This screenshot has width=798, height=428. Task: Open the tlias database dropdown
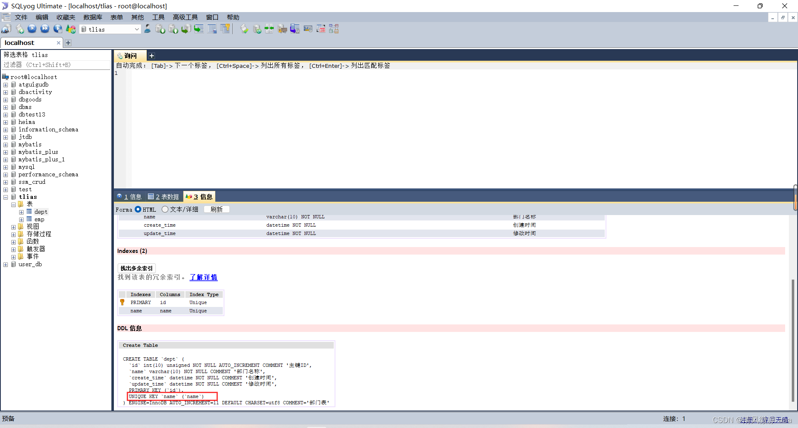coord(137,29)
